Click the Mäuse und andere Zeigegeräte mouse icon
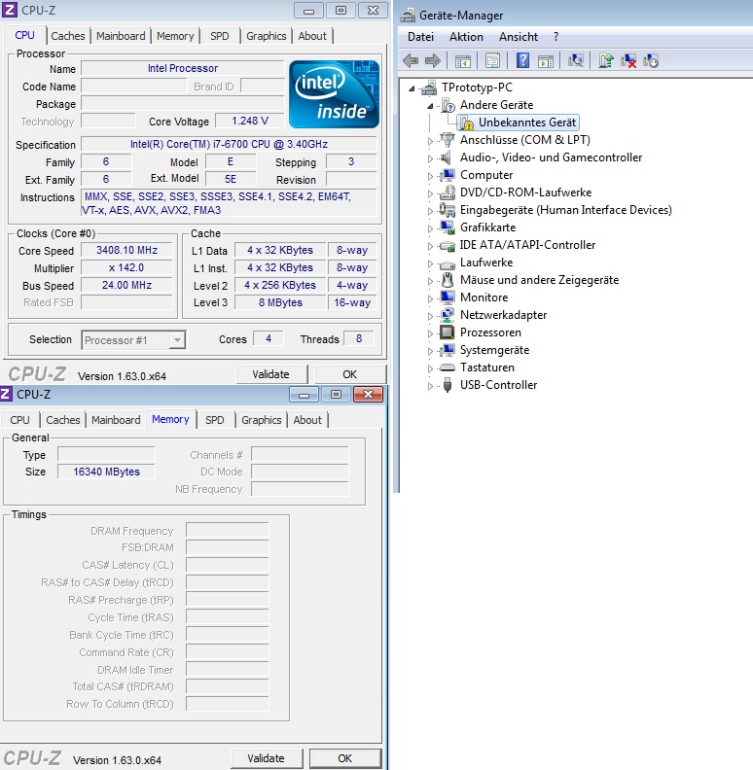The height and width of the screenshot is (770, 753). pos(448,280)
